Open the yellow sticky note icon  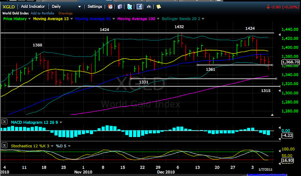point(158,7)
